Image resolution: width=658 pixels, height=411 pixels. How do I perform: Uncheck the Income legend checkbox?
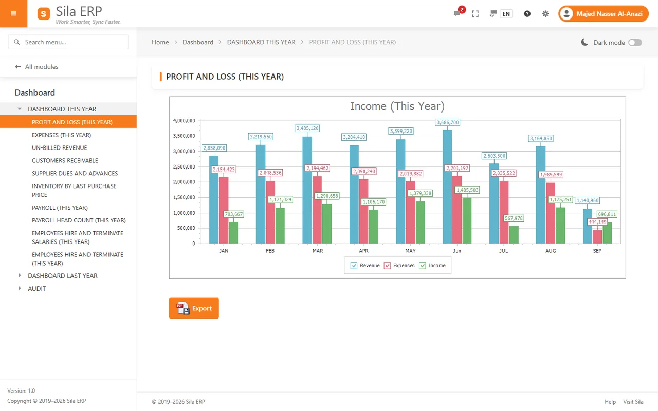pyautogui.click(x=423, y=266)
